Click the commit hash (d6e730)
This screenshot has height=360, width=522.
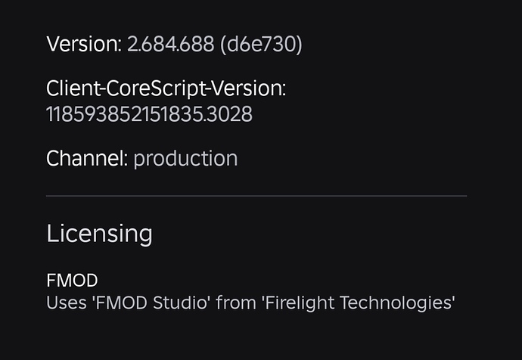coord(261,45)
